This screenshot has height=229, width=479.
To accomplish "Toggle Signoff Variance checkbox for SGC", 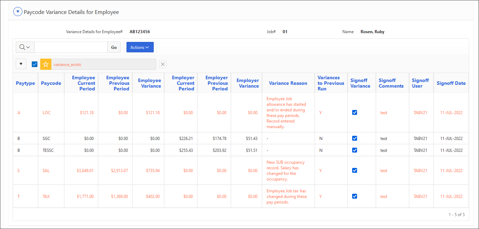I will [355, 138].
